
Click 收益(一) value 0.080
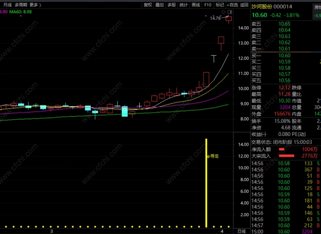284,134
